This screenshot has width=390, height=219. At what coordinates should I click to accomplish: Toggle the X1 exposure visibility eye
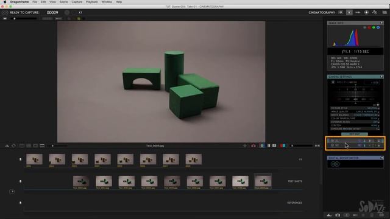click(332, 141)
